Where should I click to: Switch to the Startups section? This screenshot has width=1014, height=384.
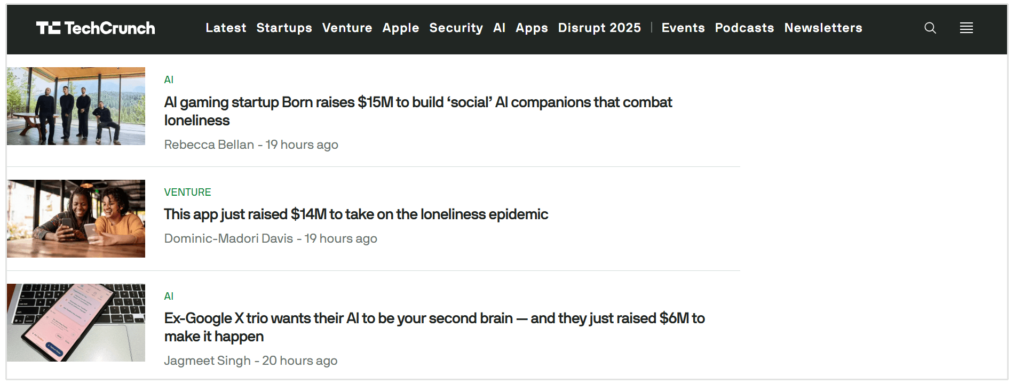(x=284, y=28)
